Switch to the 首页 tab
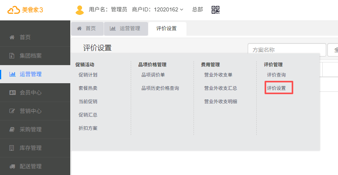 pos(87,28)
